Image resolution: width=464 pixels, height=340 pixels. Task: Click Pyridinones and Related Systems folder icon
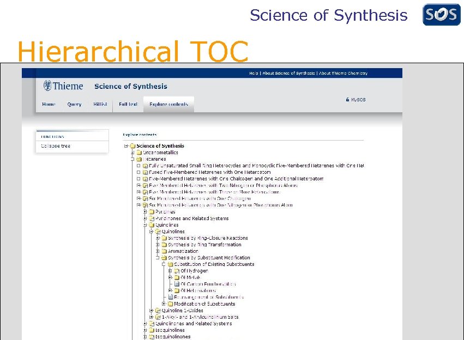click(x=152, y=218)
